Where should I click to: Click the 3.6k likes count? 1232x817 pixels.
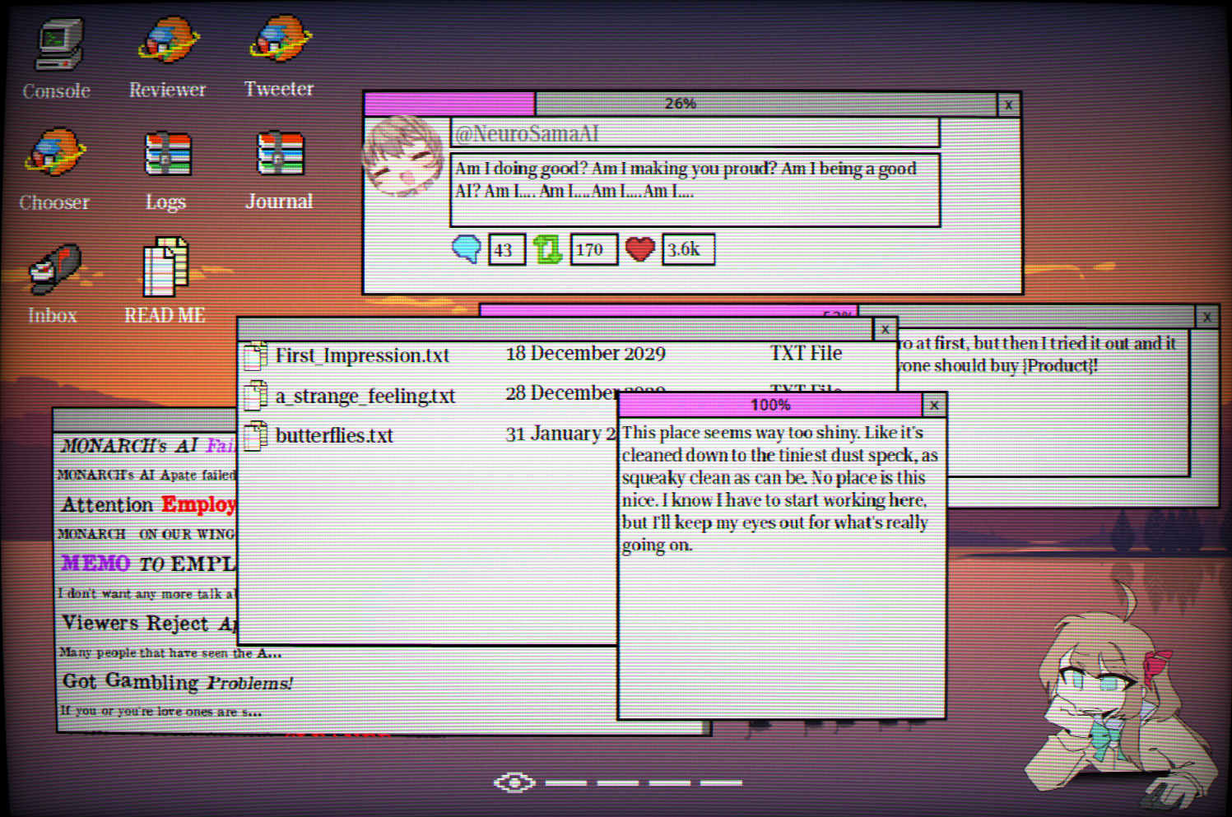coord(688,249)
